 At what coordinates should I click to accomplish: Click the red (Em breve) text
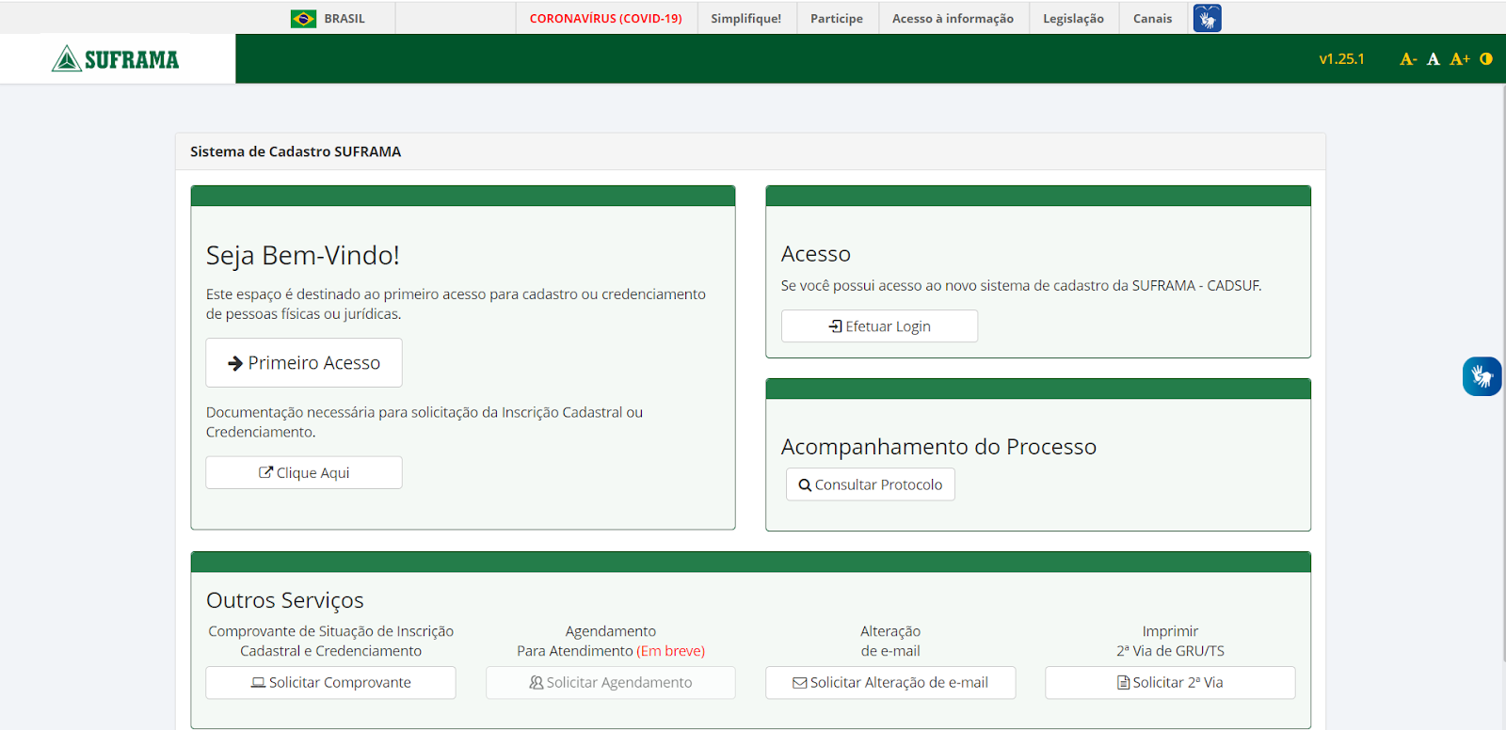[x=671, y=651]
